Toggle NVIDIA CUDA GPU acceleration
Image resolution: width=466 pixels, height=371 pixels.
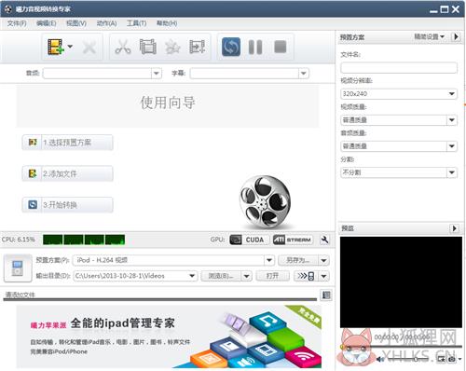coord(249,240)
